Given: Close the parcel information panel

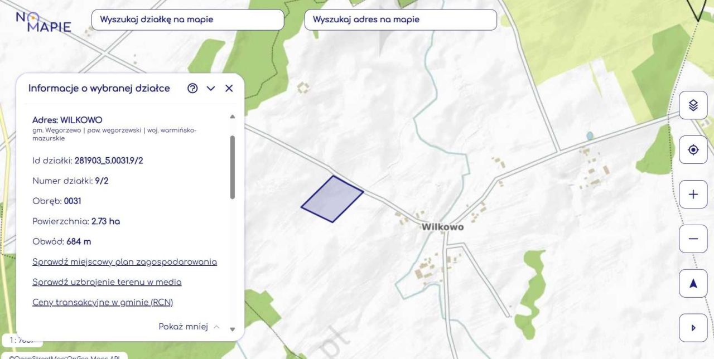Looking at the screenshot, I should [229, 88].
